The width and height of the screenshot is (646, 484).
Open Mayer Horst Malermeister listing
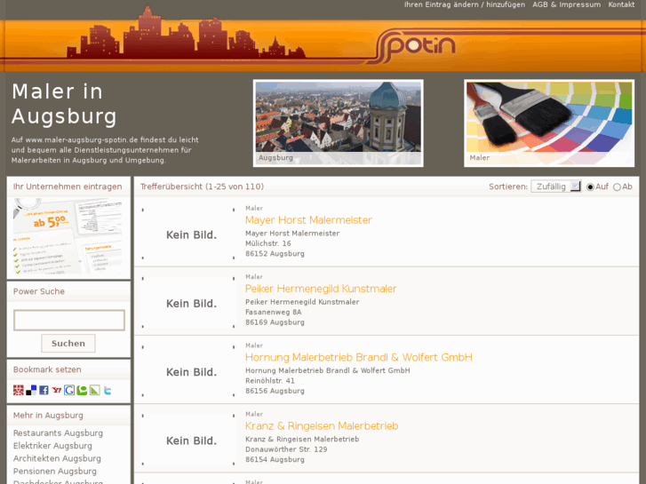pos(308,220)
